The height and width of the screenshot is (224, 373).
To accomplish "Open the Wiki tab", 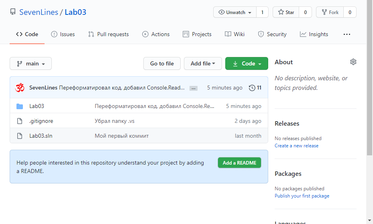I will click(x=234, y=34).
